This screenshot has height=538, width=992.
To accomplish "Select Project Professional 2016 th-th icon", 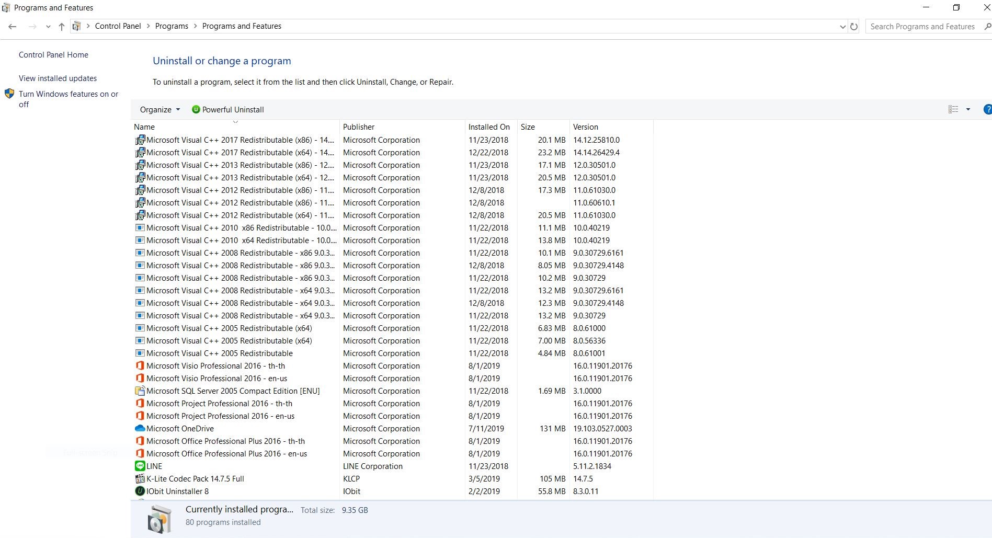I will point(140,403).
